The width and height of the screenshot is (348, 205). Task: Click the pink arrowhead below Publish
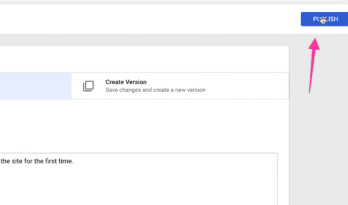coord(314,44)
